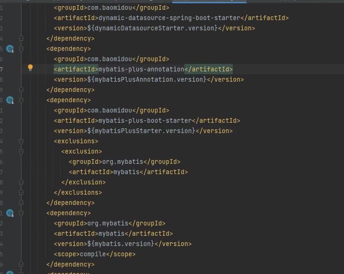Click gutter icon of dependency containing mybatis-plus-annotation
This screenshot has width=344, height=274.
click(x=10, y=49)
